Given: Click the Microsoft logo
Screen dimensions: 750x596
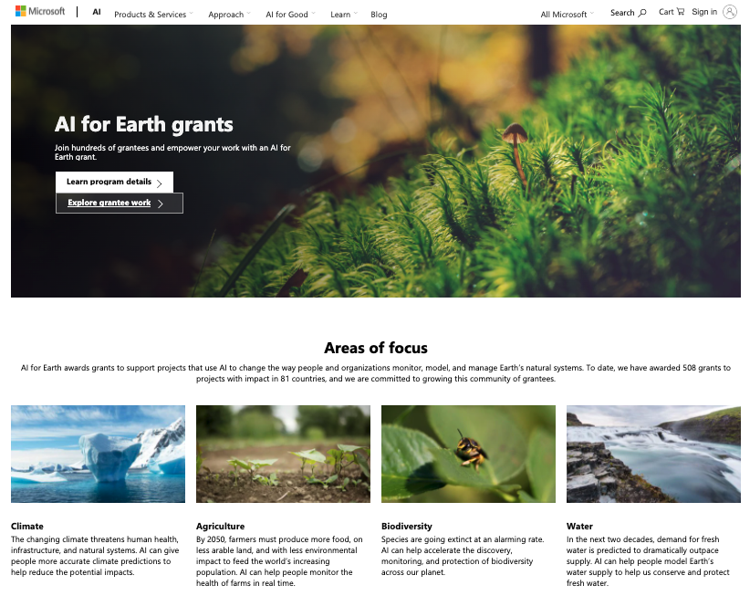Looking at the screenshot, I should pyautogui.click(x=40, y=11).
